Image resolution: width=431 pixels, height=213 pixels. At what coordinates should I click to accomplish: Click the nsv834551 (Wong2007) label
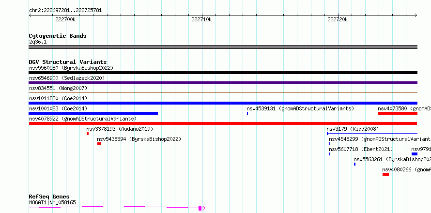point(58,88)
